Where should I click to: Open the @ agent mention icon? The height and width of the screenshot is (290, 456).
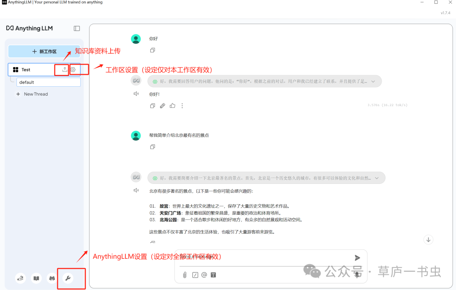pos(204,275)
